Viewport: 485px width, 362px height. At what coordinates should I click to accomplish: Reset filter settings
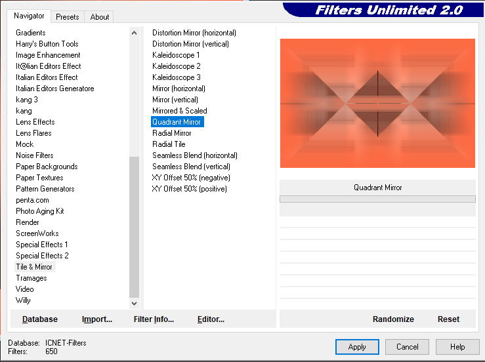448,319
